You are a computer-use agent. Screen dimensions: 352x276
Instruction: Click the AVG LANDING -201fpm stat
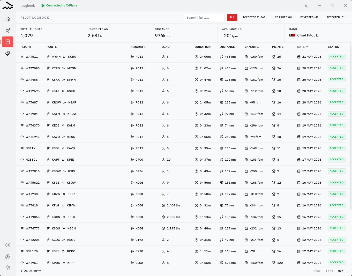pyautogui.click(x=251, y=33)
